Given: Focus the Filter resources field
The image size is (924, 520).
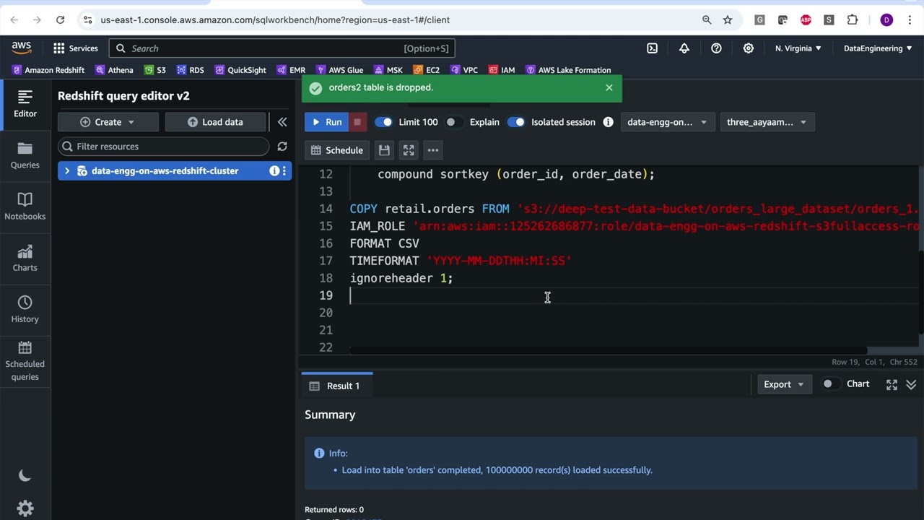Looking at the screenshot, I should [164, 147].
